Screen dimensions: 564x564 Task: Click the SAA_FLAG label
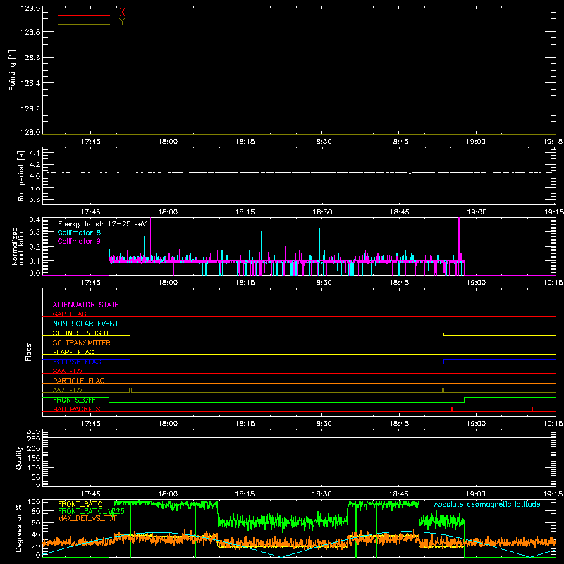pyautogui.click(x=69, y=371)
